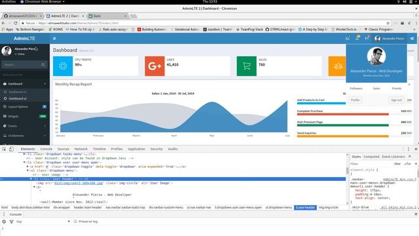The width and height of the screenshot is (419, 236).
Task: Open Friends link in user dropdown
Action: point(397,88)
